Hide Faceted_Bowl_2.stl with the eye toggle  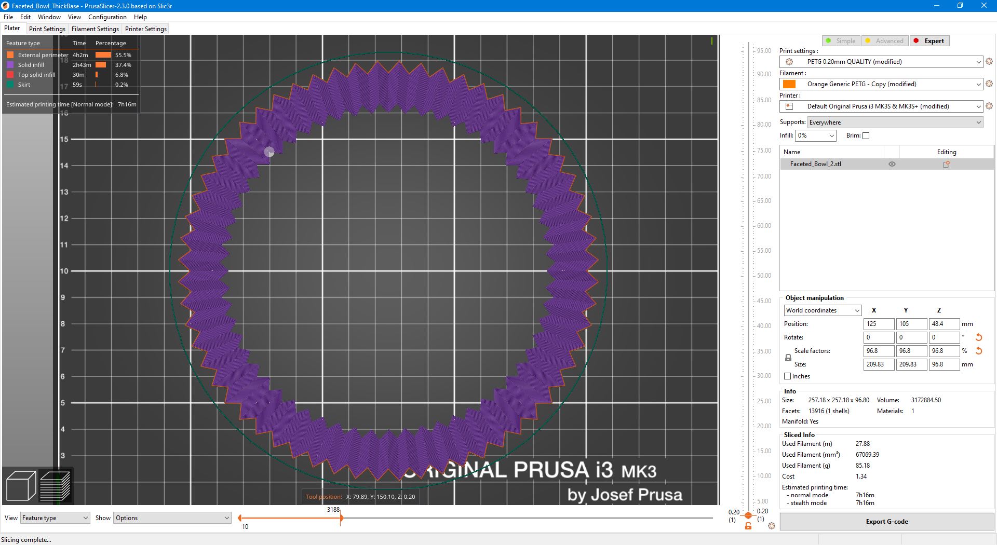(x=892, y=163)
